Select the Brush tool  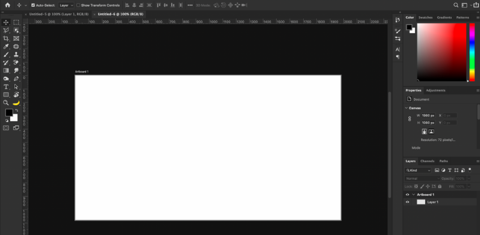point(6,55)
